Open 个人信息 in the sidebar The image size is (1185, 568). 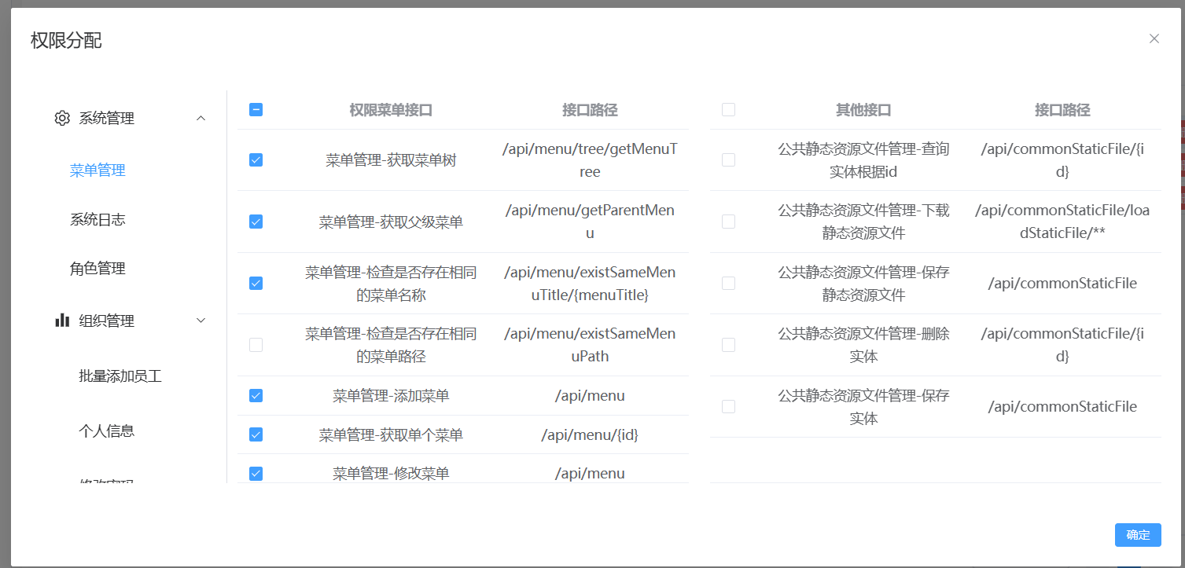107,431
